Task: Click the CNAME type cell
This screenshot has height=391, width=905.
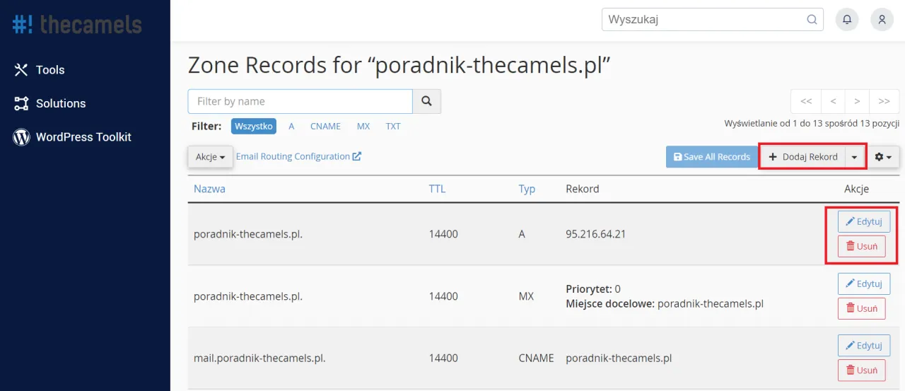Action: 536,358
